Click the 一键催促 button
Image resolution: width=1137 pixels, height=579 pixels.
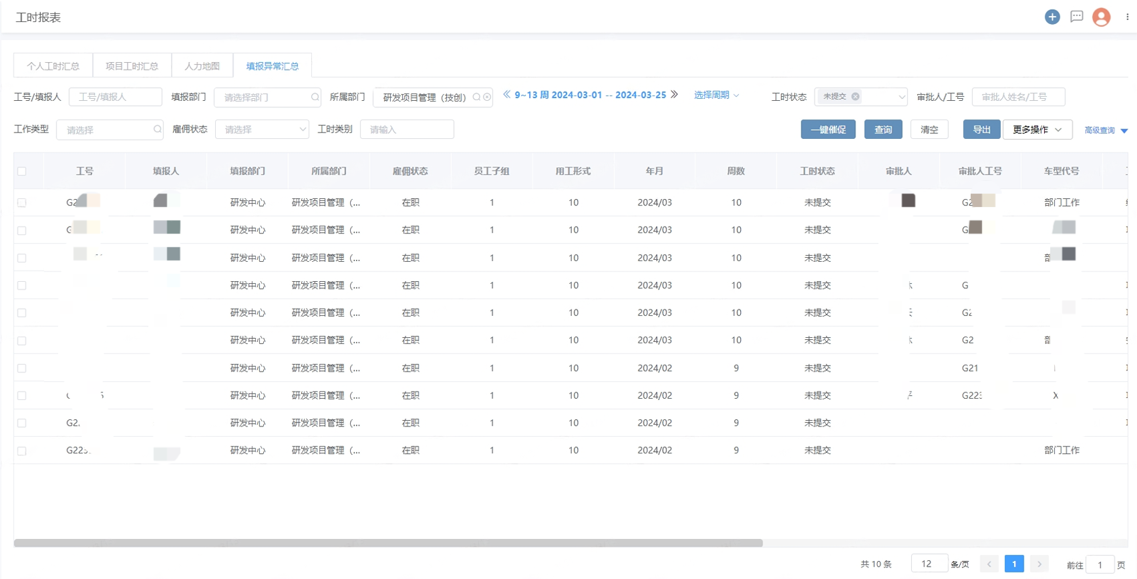(828, 130)
